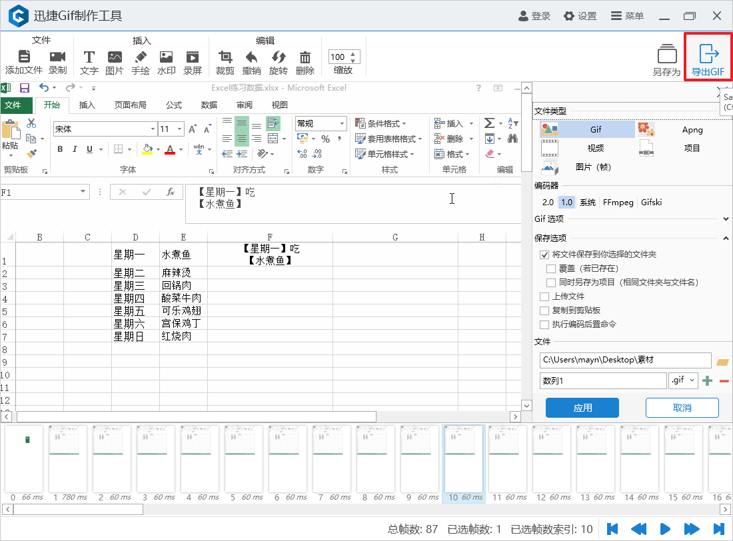Viewport: 733px width, 541px height.
Task: Open the 菜单 menu
Action: (626, 16)
